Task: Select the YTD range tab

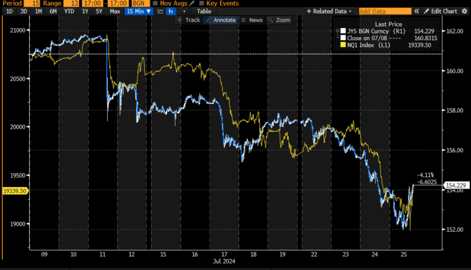Action: click(69, 11)
